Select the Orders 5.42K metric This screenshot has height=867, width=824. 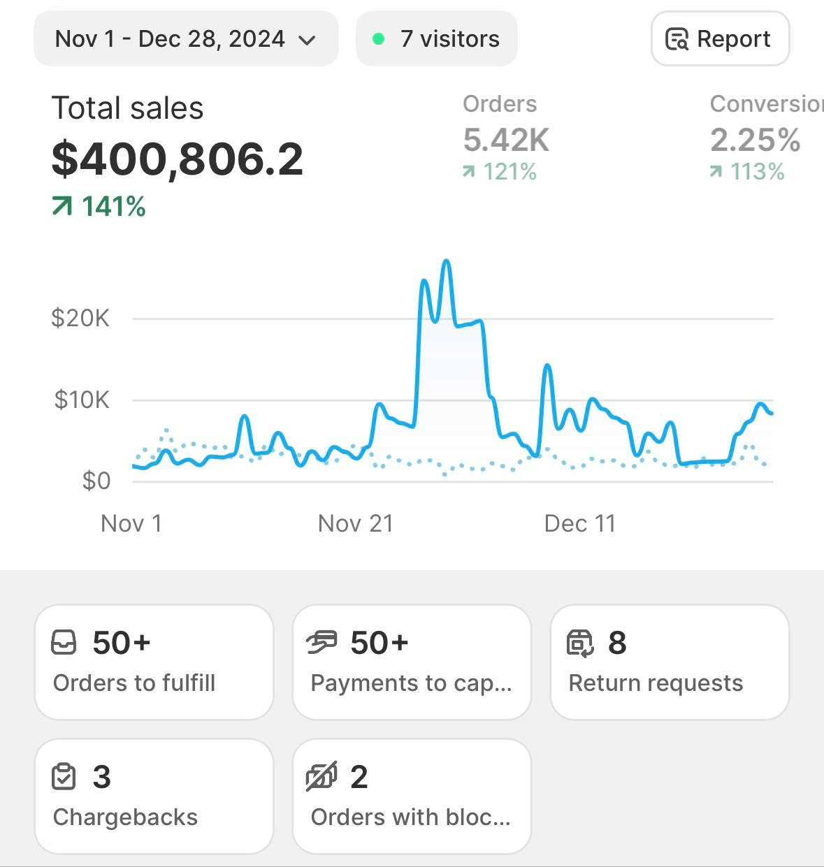click(x=506, y=138)
